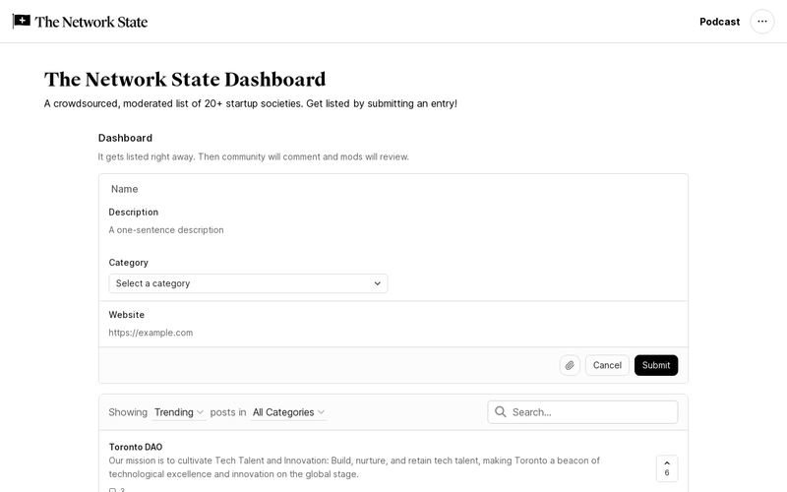Screen dimensions: 787x492
Task: Click the Category field label
Action: click(129, 263)
